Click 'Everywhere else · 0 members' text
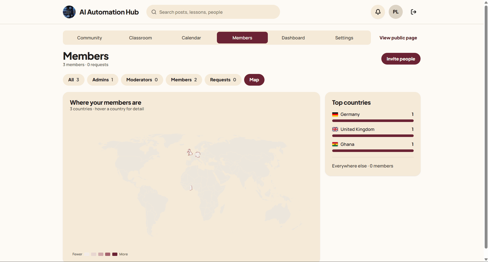Viewport: 488px width, 262px height. (x=362, y=166)
